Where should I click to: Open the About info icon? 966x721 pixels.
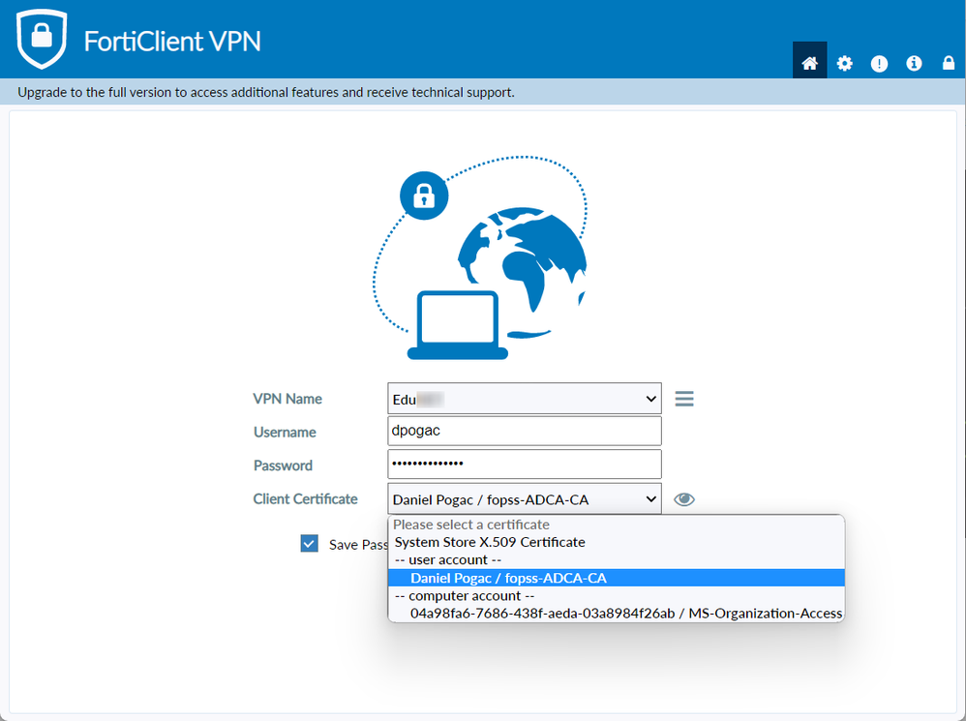point(914,63)
